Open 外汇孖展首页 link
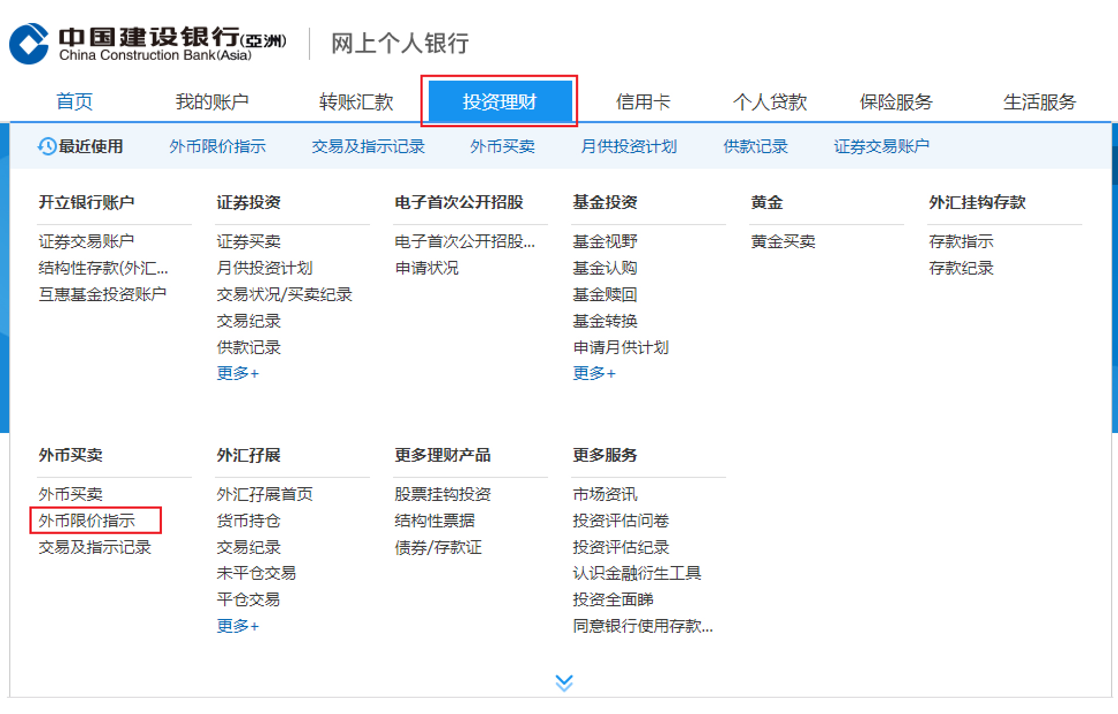Screen dimensions: 1118x714 click(265, 494)
